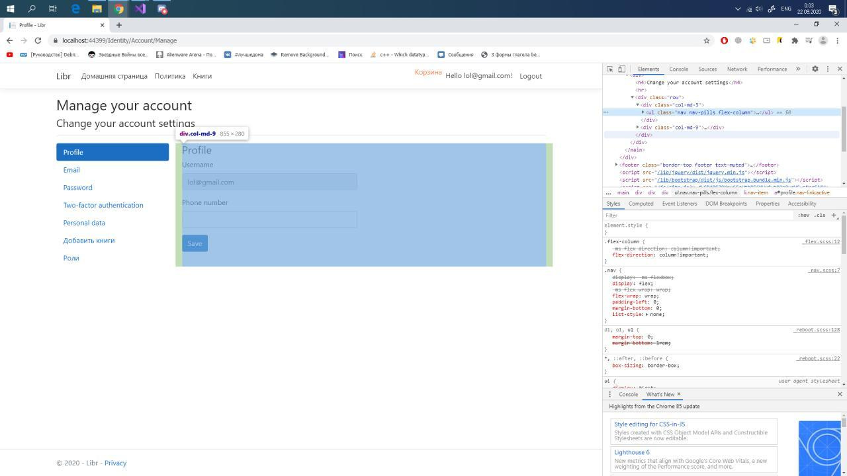Open the Extensions puzzle icon
The width and height of the screenshot is (847, 476).
(795, 40)
